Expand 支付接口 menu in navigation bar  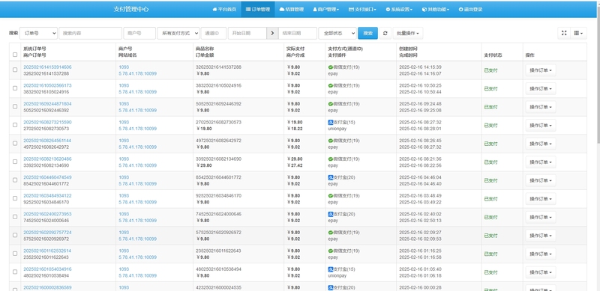pos(362,10)
